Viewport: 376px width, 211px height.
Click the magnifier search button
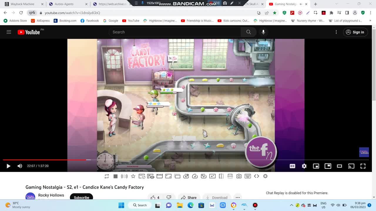click(249, 32)
